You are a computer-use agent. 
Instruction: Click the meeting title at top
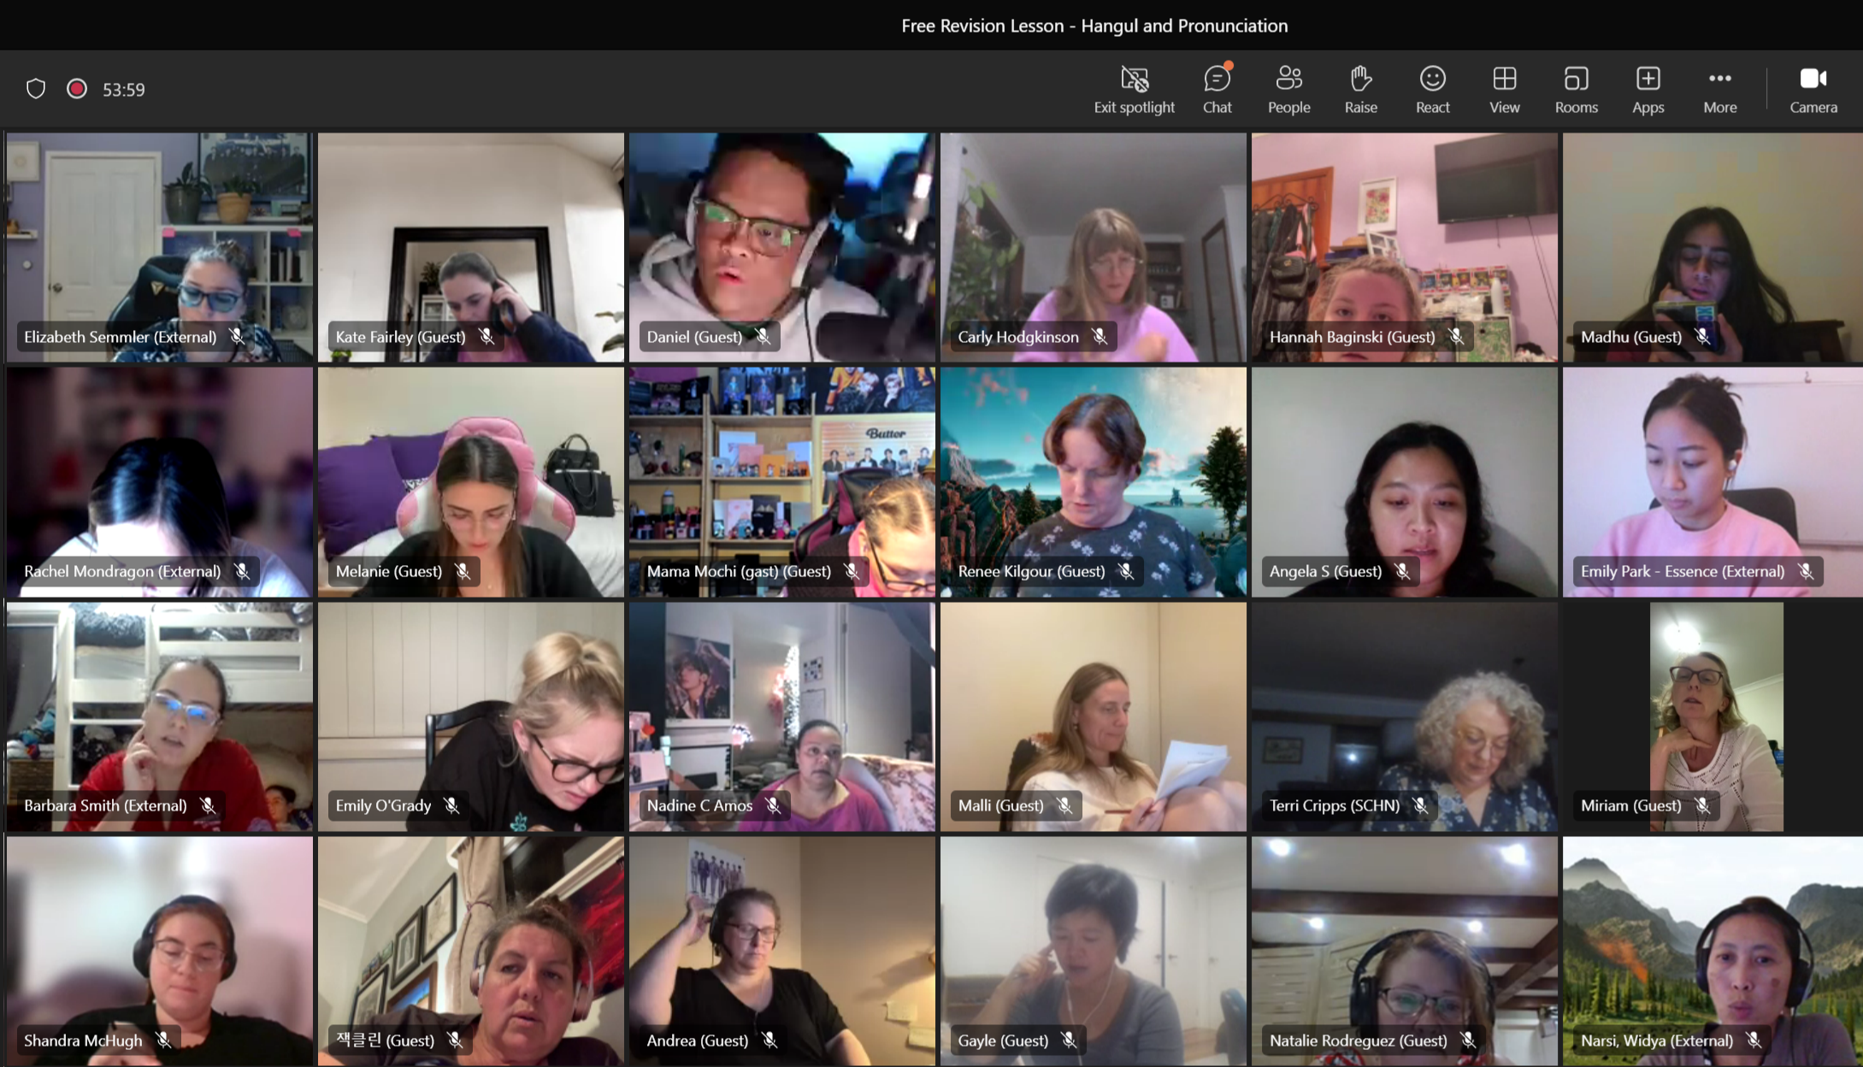click(1094, 26)
